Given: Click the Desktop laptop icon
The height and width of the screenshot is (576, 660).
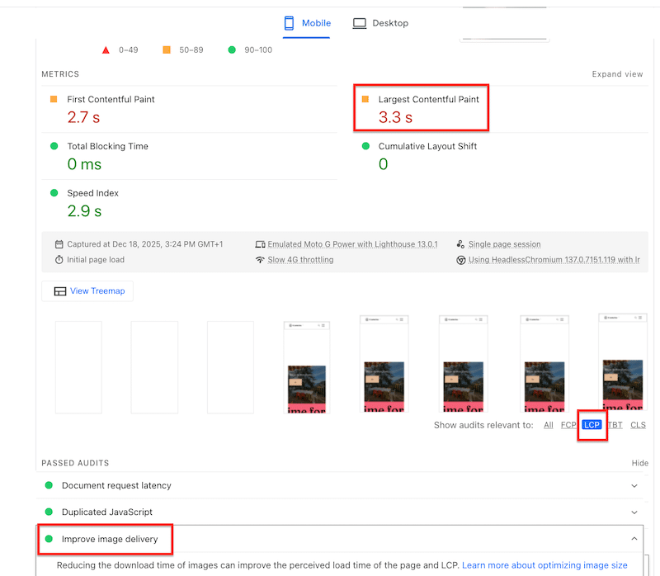Looking at the screenshot, I should [360, 23].
